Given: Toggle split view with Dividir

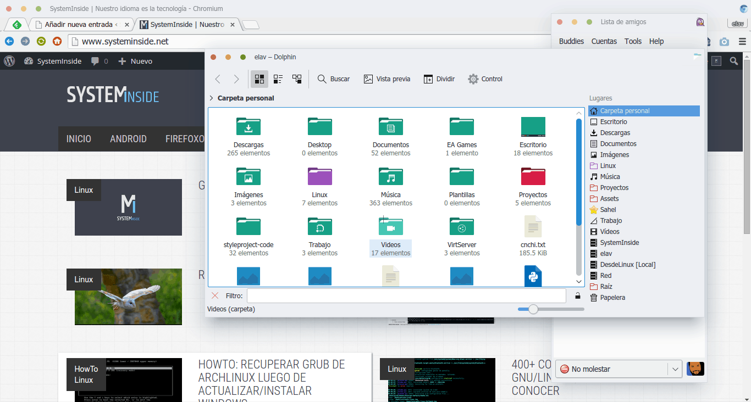Looking at the screenshot, I should click(x=439, y=79).
